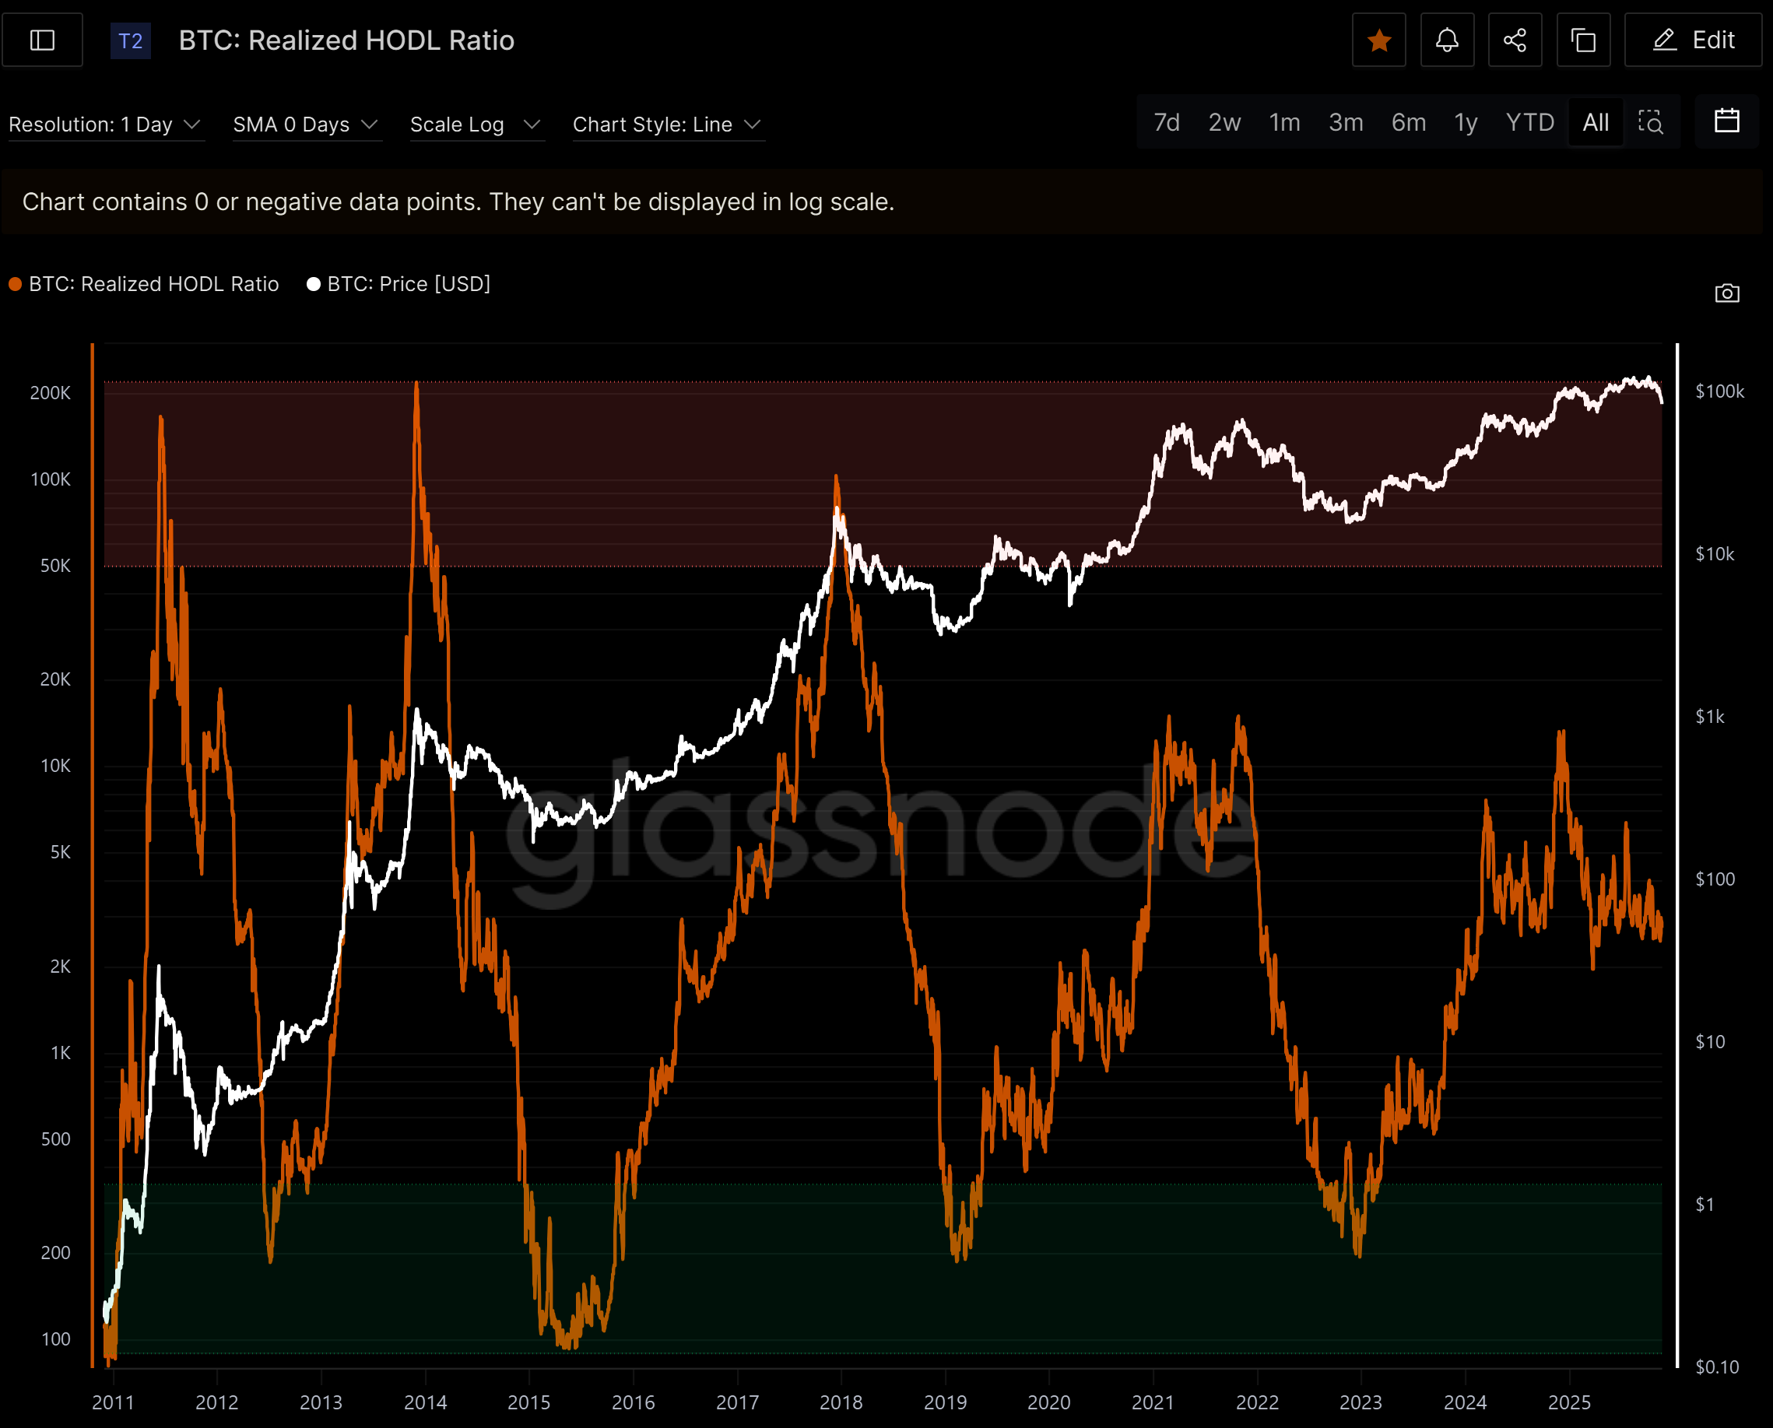Switch to the YTD time range

(x=1529, y=122)
